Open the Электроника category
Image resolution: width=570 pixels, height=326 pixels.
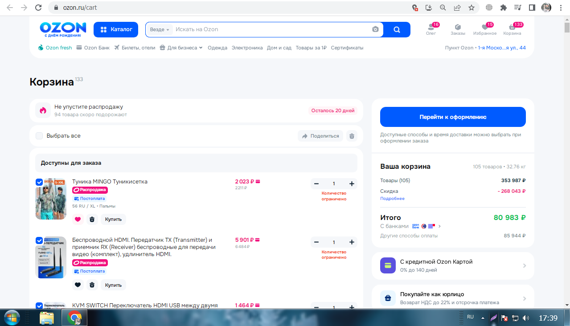(247, 48)
